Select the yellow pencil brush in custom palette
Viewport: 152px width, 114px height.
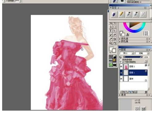point(121,14)
